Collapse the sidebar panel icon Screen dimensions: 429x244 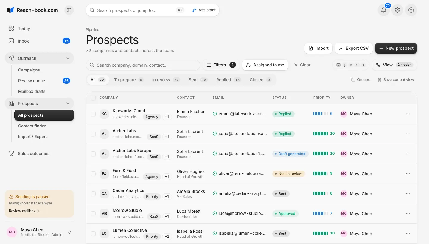point(69,10)
